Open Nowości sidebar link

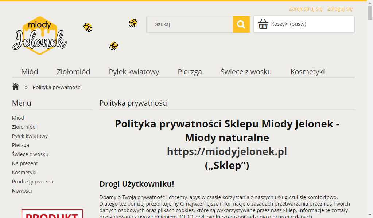(22, 190)
